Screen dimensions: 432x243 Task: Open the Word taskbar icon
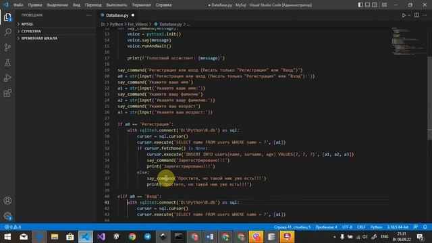click(x=210, y=237)
